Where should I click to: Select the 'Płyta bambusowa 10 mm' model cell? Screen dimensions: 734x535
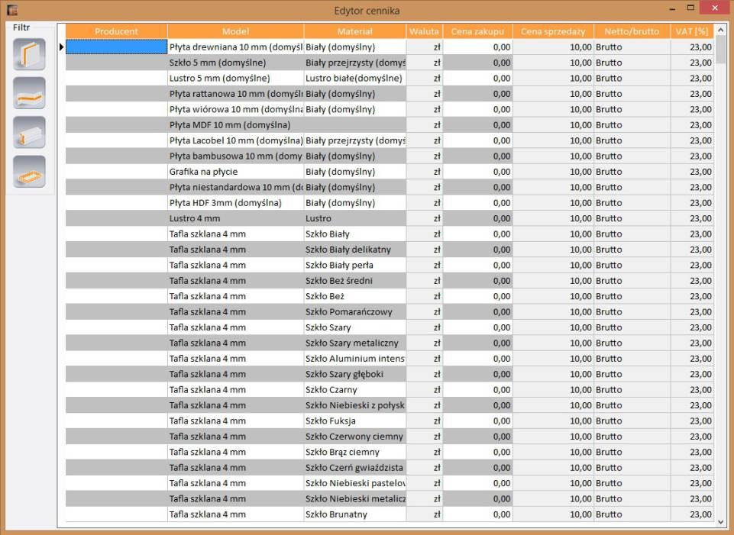point(235,156)
